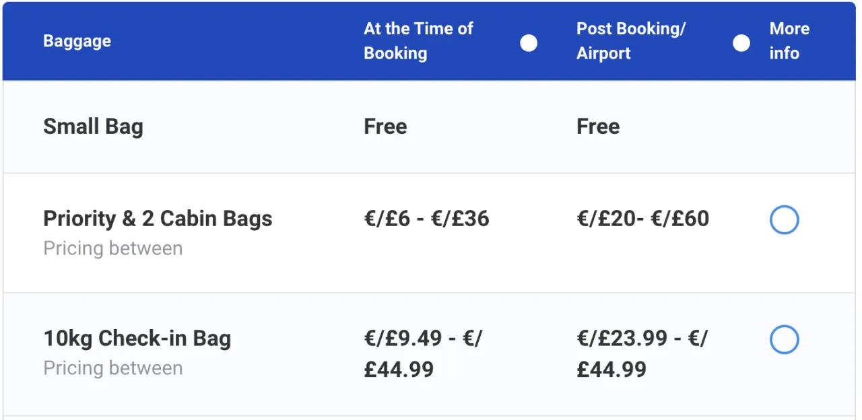Open more info for 10kg Check-in Bag
The image size is (862, 420).
coord(784,340)
